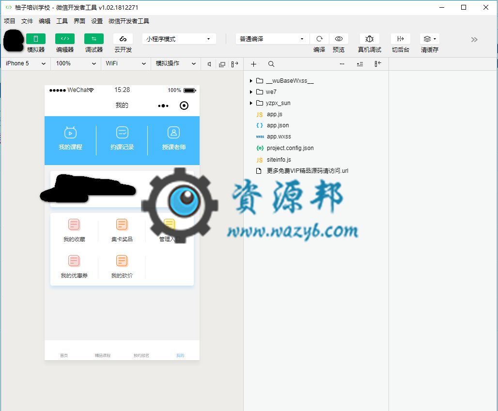Click the user avatar in toolbar
Screen dimensions: 498x411
pyautogui.click(x=14, y=41)
